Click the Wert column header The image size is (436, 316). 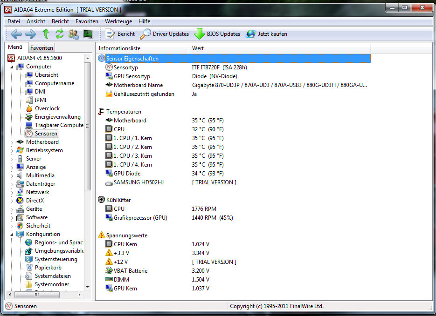coord(280,48)
